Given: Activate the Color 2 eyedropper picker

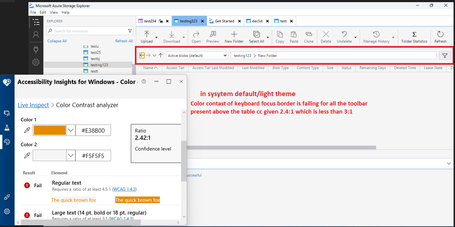Looking at the screenshot, I should (x=26, y=155).
